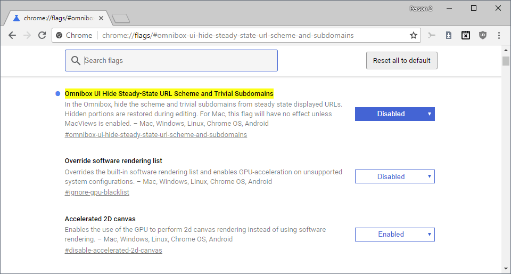Click the Override software rendering list heading
Screen dimensions: 511x274
click(113, 161)
